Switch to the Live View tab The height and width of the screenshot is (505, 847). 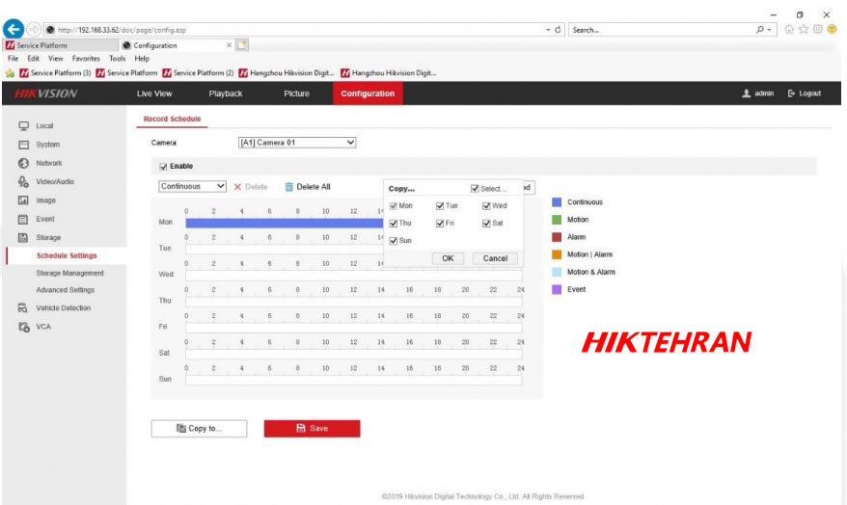(x=154, y=93)
